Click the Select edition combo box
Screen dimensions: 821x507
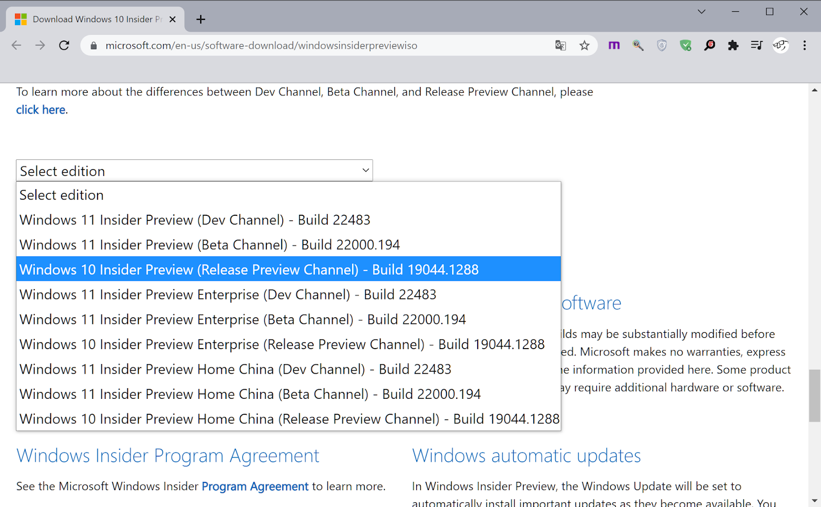194,171
